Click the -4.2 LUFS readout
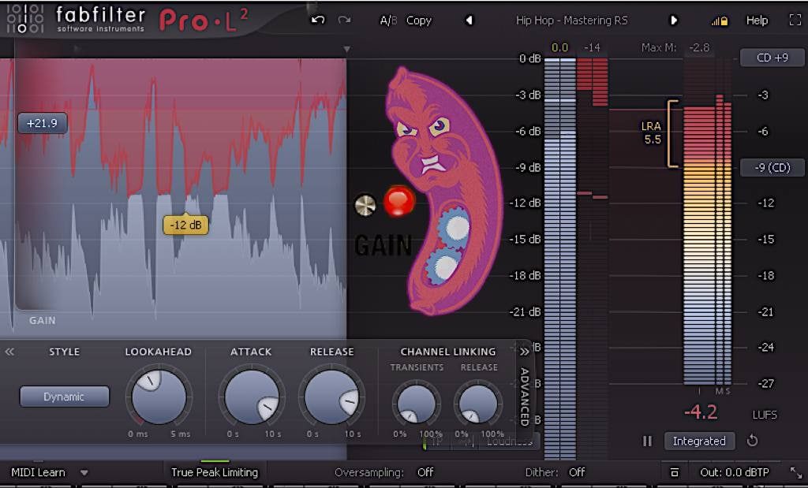808x488 pixels. click(701, 413)
